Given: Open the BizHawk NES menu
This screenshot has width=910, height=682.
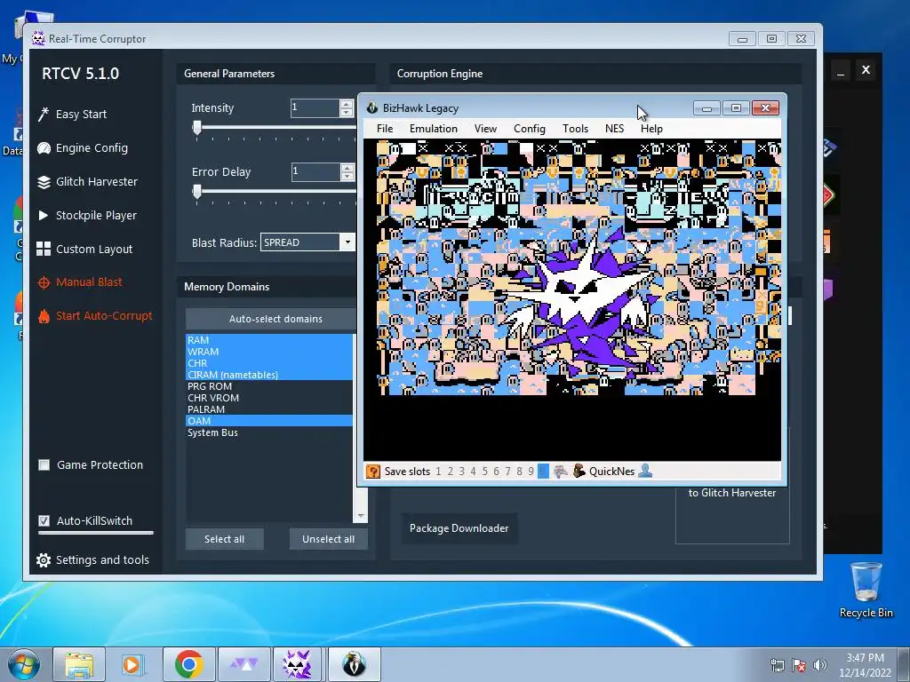Looking at the screenshot, I should click(614, 129).
